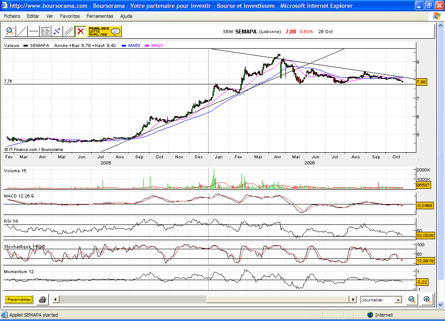This screenshot has width=445, height=321.
Task: Open the Editar menu
Action: point(33,16)
